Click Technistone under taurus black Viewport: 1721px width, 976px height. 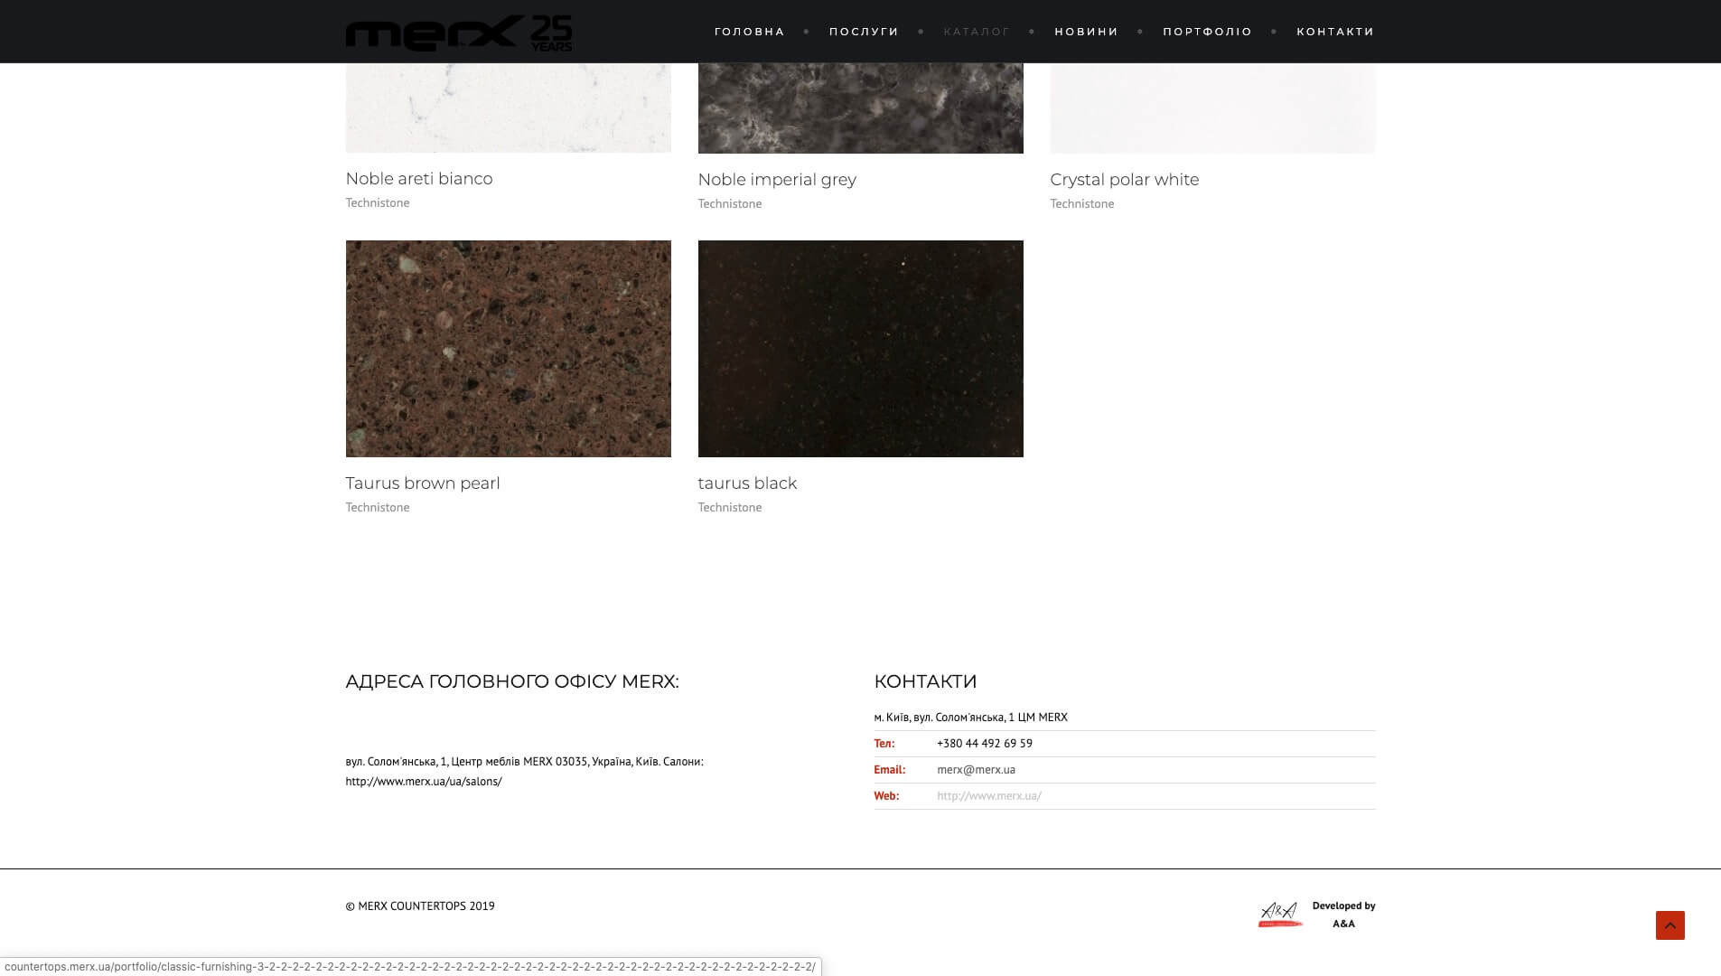coord(730,508)
